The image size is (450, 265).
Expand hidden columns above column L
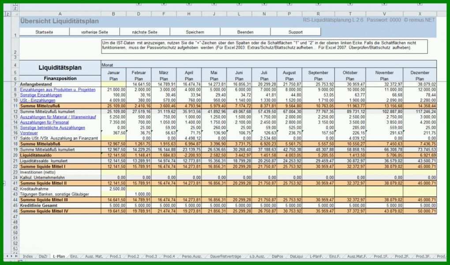pyautogui.click(x=239, y=4)
